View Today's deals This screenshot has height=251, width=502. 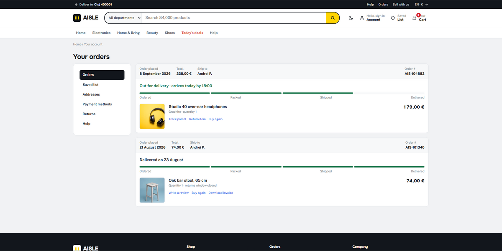[192, 33]
